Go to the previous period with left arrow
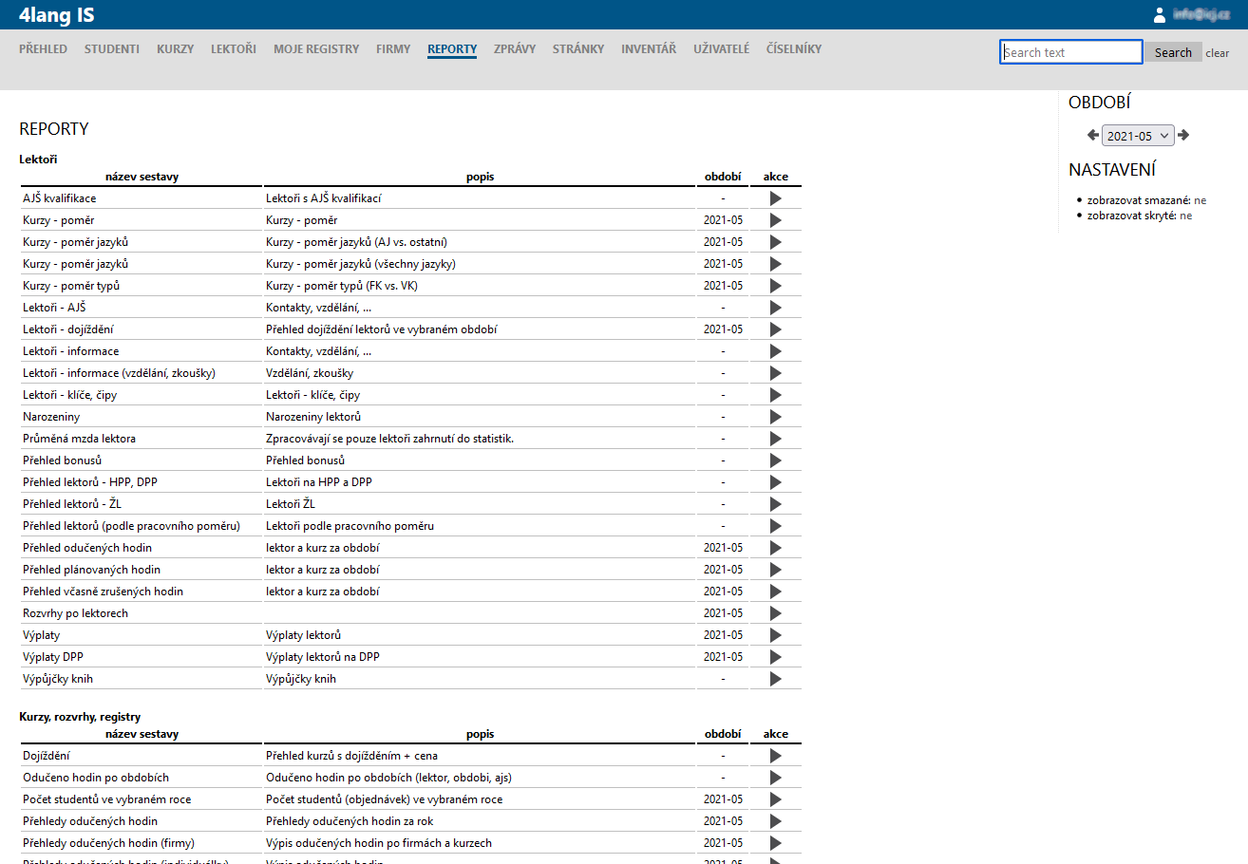 1093,135
